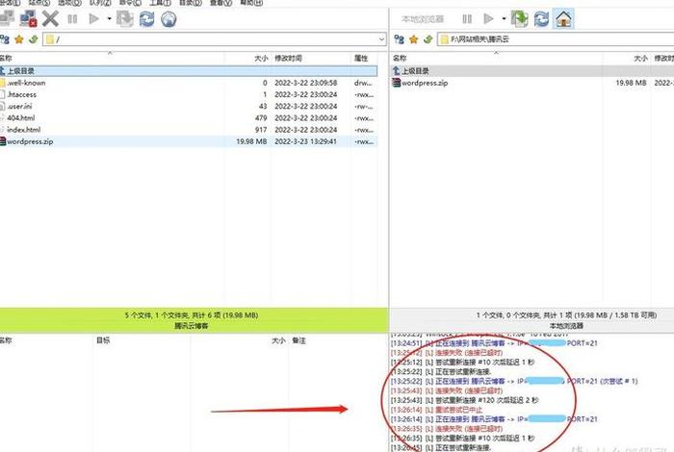
Task: Go up a directory with the local green arrow
Action: [x=428, y=39]
